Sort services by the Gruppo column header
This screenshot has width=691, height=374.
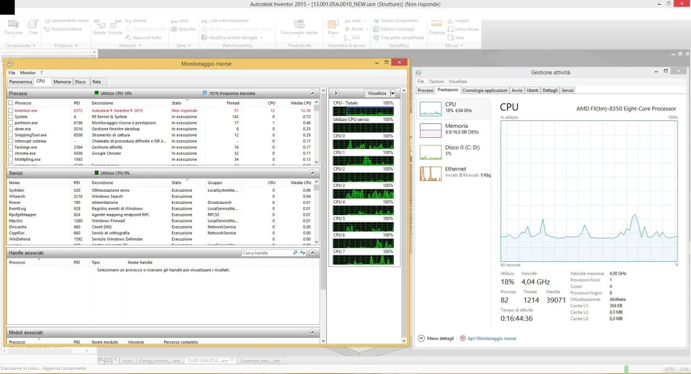click(214, 182)
